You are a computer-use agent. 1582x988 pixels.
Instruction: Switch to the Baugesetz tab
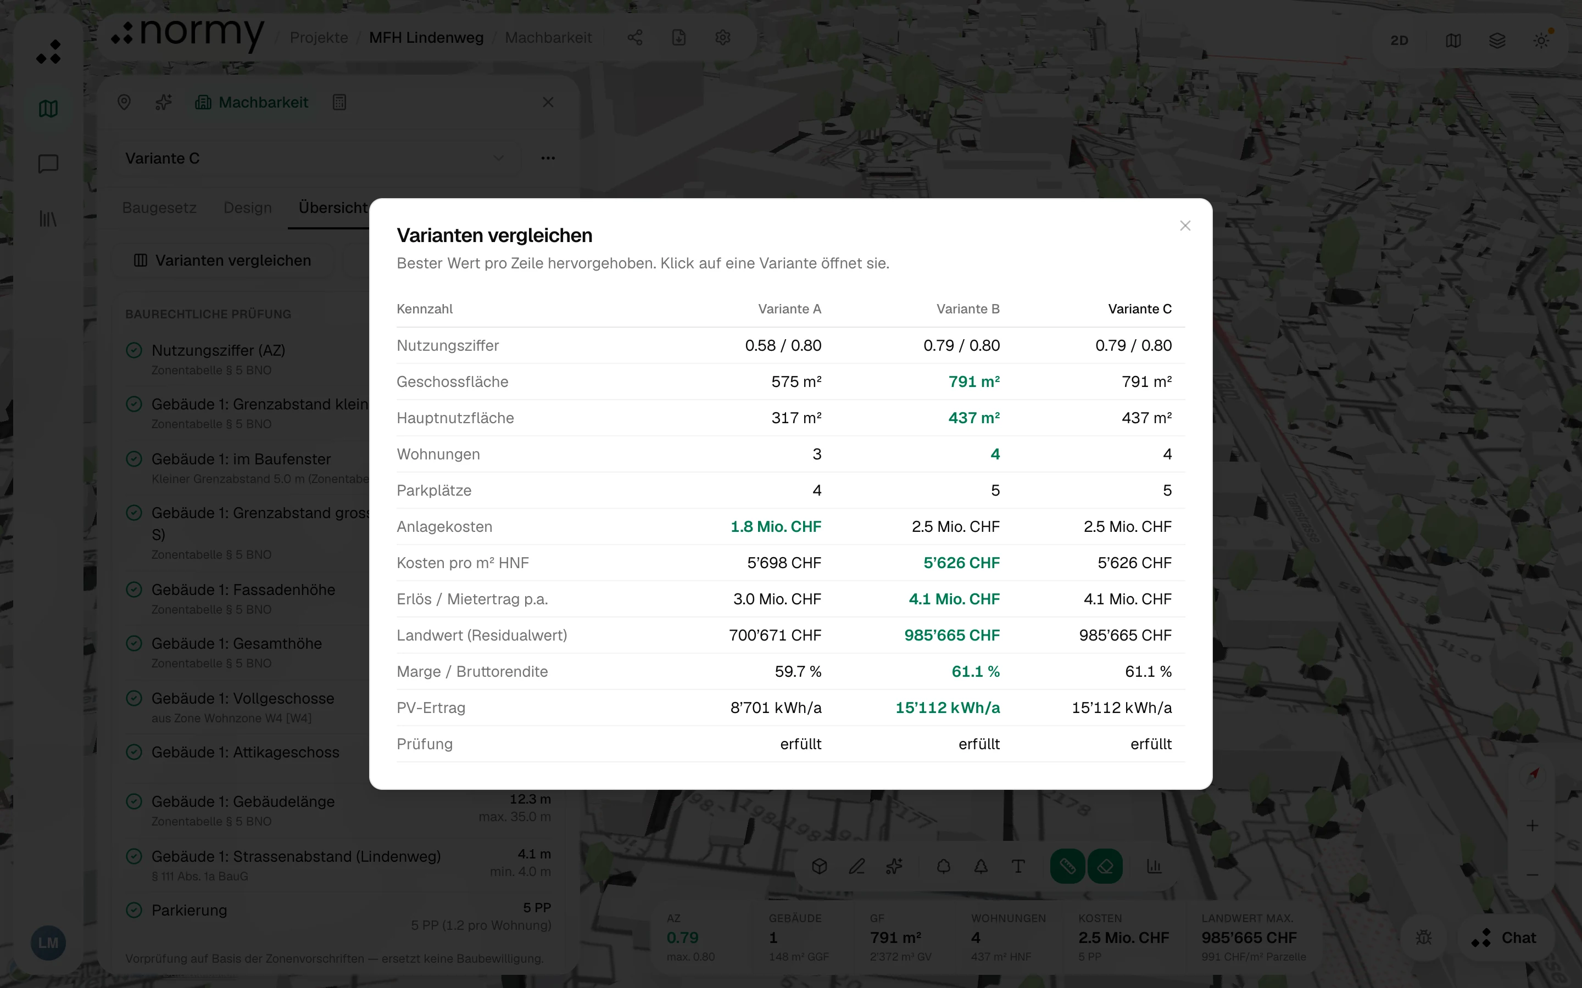(x=159, y=208)
